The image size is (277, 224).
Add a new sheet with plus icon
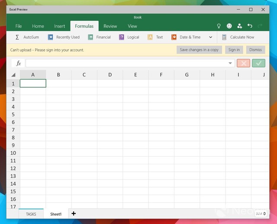[74, 214]
